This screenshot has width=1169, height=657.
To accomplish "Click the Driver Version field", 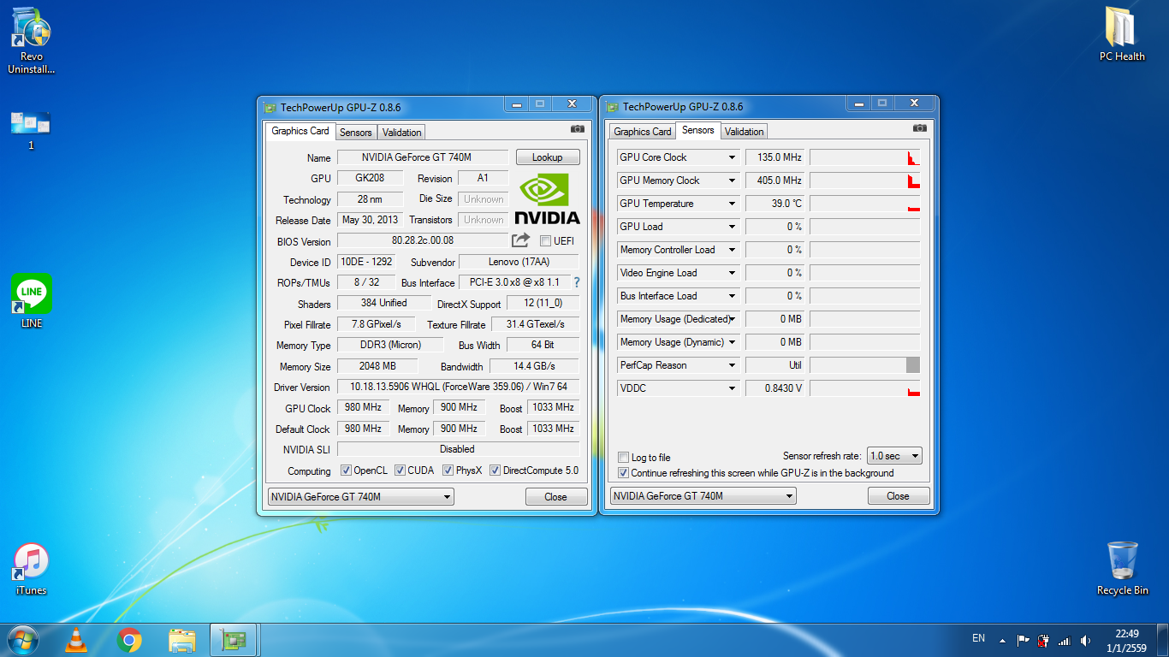I will pyautogui.click(x=458, y=387).
